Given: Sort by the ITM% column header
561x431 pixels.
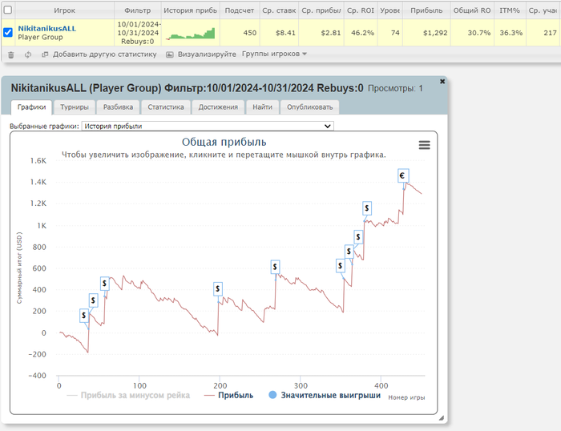Looking at the screenshot, I should [x=510, y=10].
